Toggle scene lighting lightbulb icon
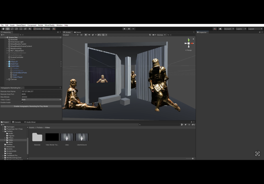The image size is (264, 184). 86,35
